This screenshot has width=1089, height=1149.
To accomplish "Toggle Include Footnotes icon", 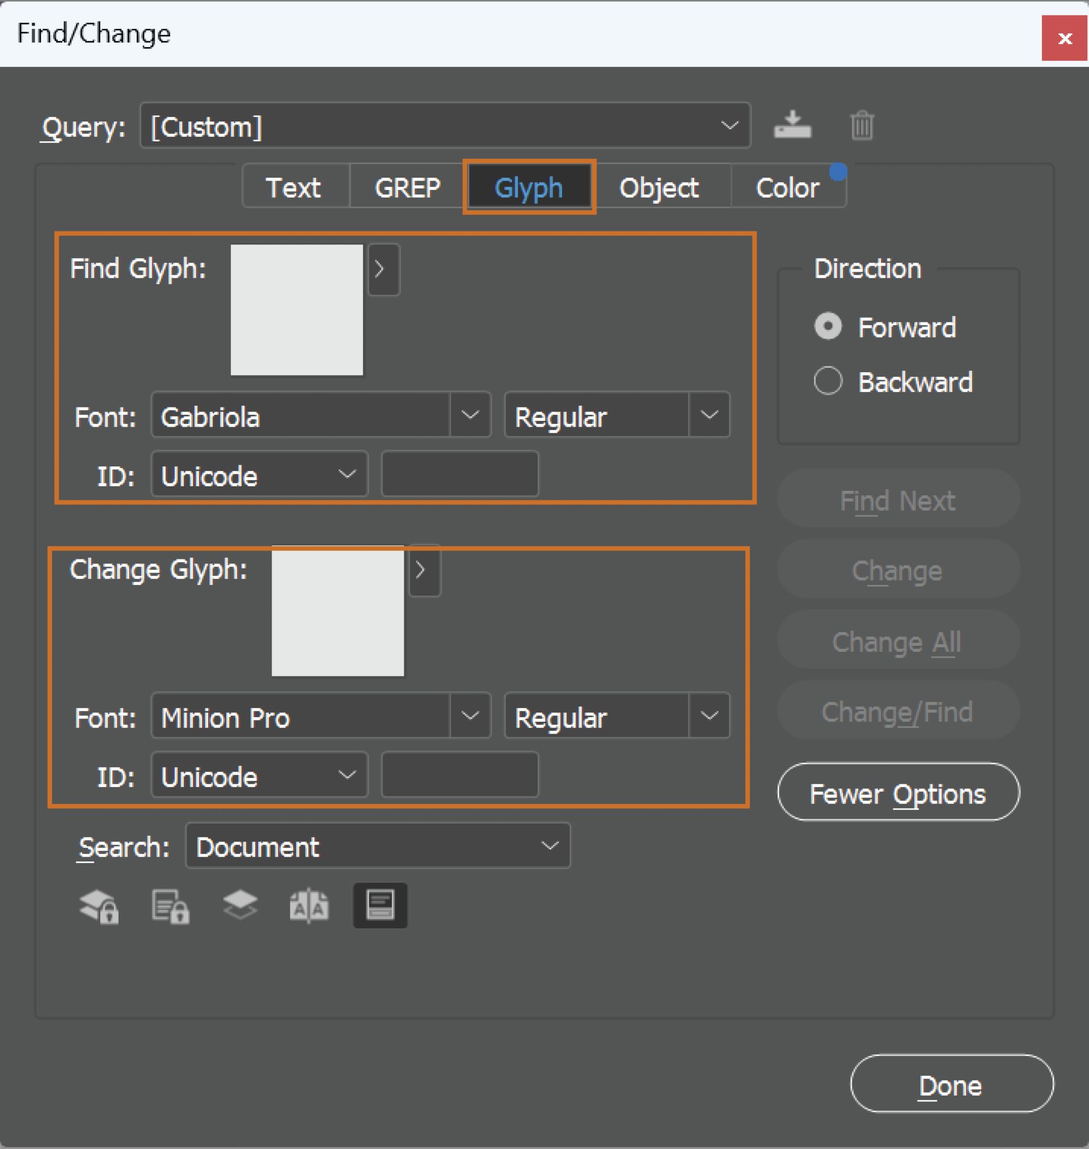I will pos(380,906).
